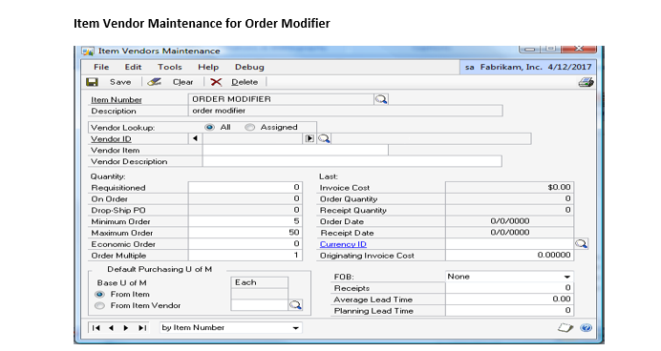Choose From Item unit of measure

pos(99,294)
